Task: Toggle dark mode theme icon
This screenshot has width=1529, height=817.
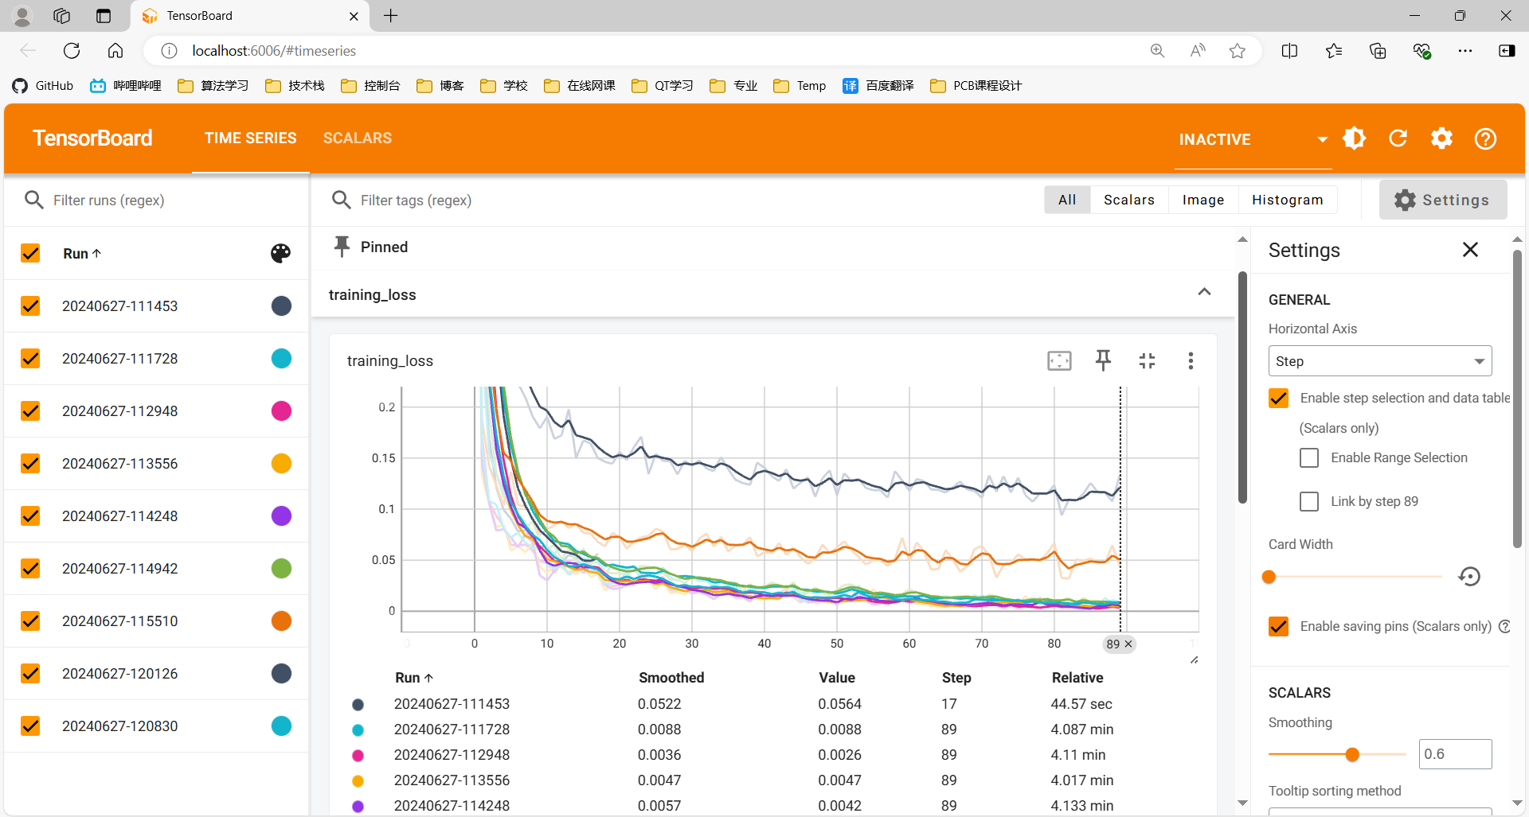Action: (x=1354, y=138)
